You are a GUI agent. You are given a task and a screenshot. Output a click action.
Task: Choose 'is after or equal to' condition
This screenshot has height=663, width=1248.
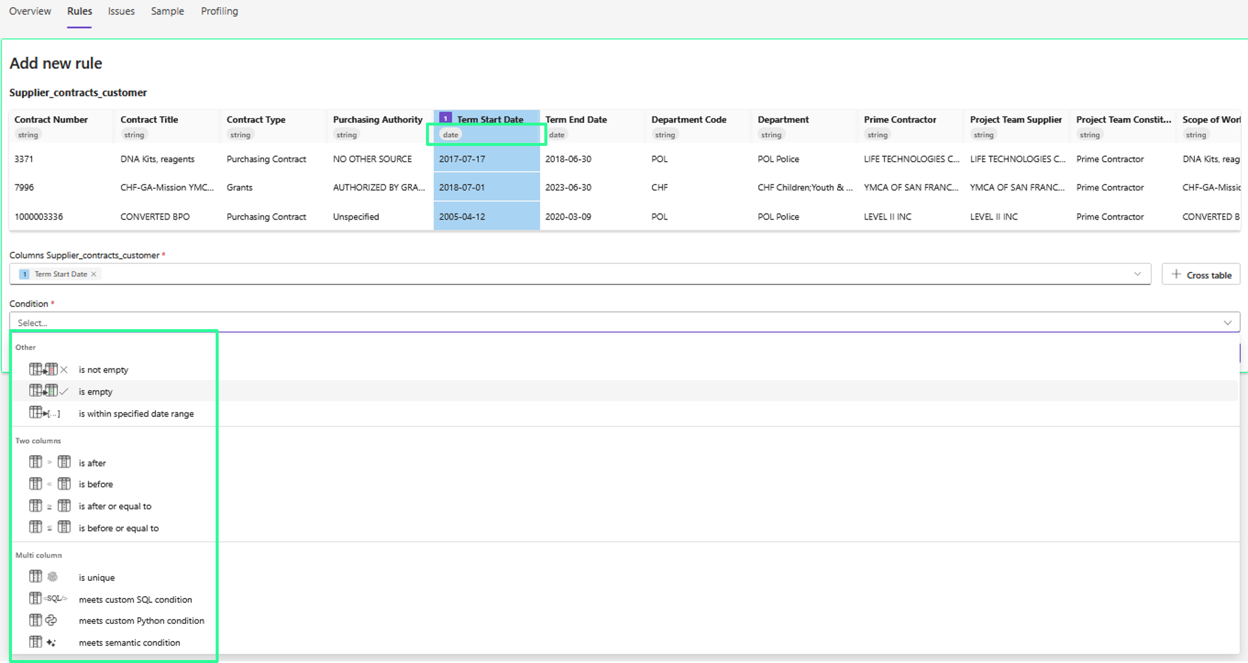115,506
